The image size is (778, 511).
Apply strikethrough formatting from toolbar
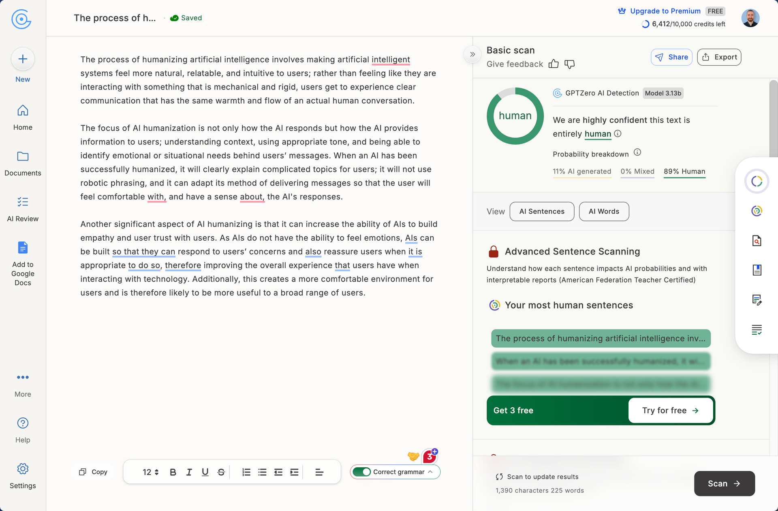221,472
